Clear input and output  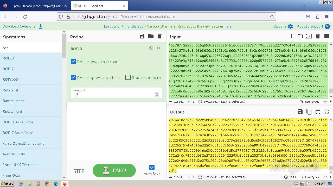click(318, 36)
